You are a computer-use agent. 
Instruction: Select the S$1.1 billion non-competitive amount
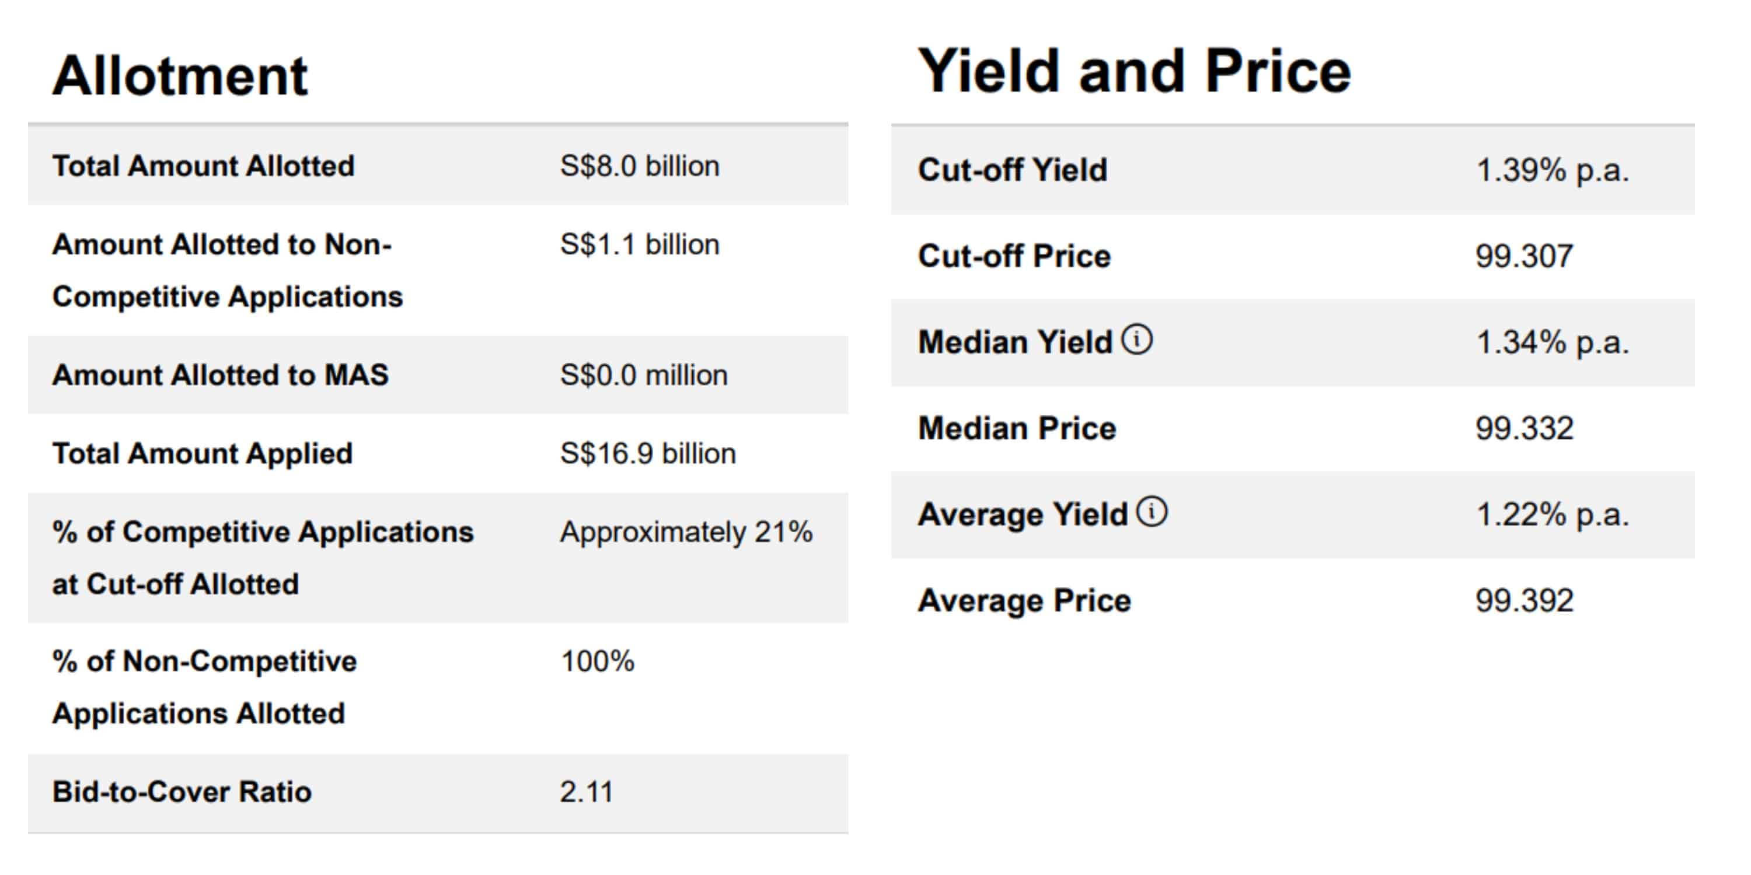(639, 244)
